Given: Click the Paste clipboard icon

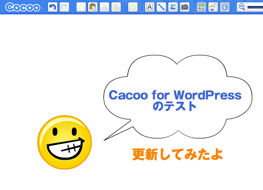Looking at the screenshot, I should (93, 7).
